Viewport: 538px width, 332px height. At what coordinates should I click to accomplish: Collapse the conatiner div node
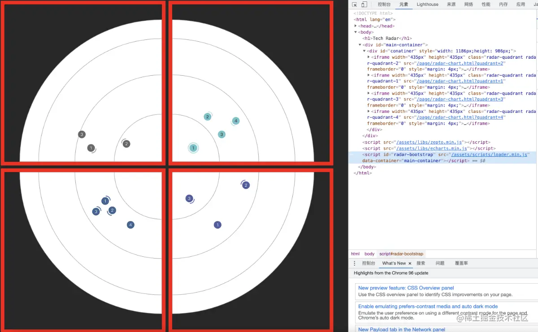tap(364, 51)
